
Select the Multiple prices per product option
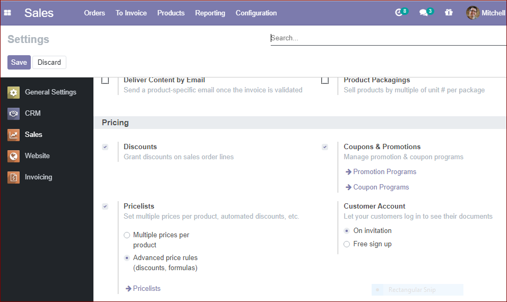pyautogui.click(x=127, y=235)
